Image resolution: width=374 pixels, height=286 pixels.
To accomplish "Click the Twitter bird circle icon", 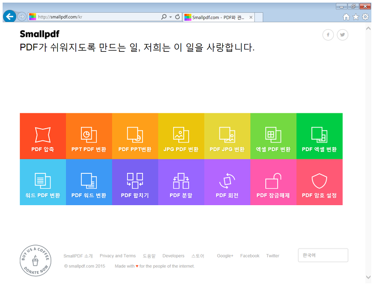I will click(343, 35).
